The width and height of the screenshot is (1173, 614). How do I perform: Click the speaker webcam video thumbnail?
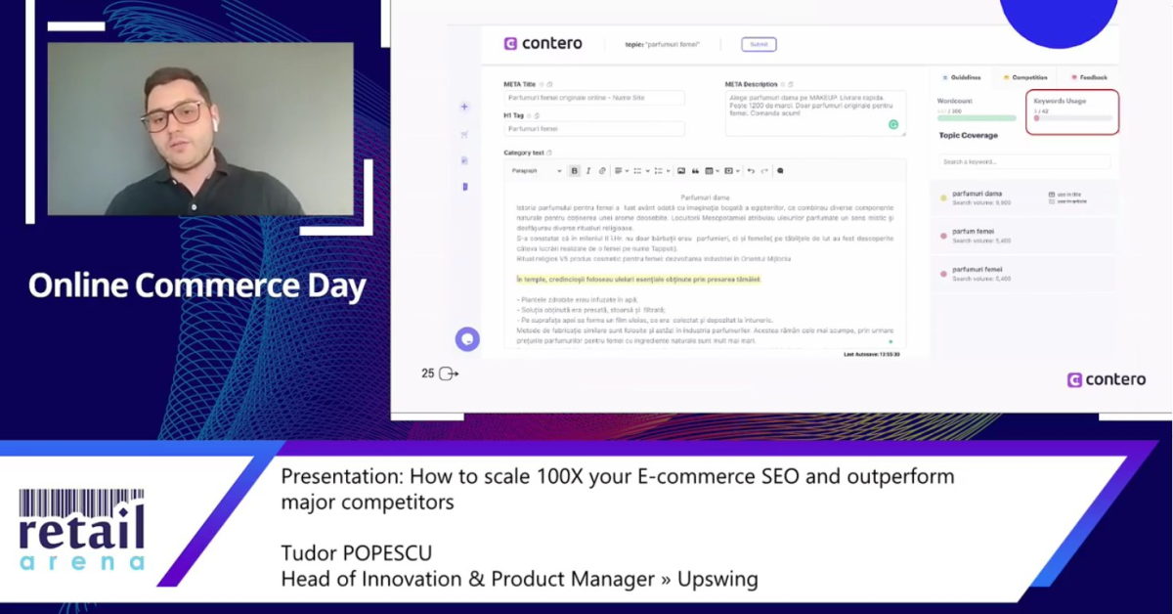click(x=200, y=128)
